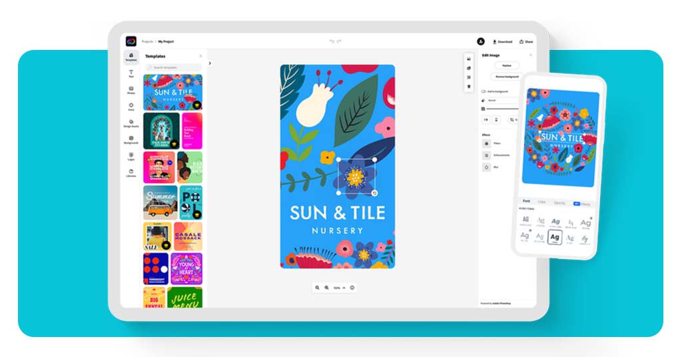The height and width of the screenshot is (357, 682).
Task: Click the Remove background button
Action: tap(507, 77)
